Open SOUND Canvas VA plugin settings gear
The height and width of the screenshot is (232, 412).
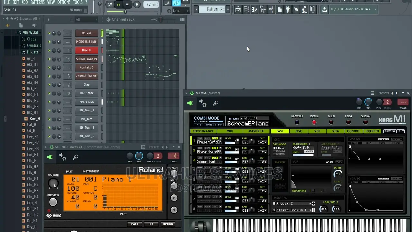pyautogui.click(x=63, y=157)
